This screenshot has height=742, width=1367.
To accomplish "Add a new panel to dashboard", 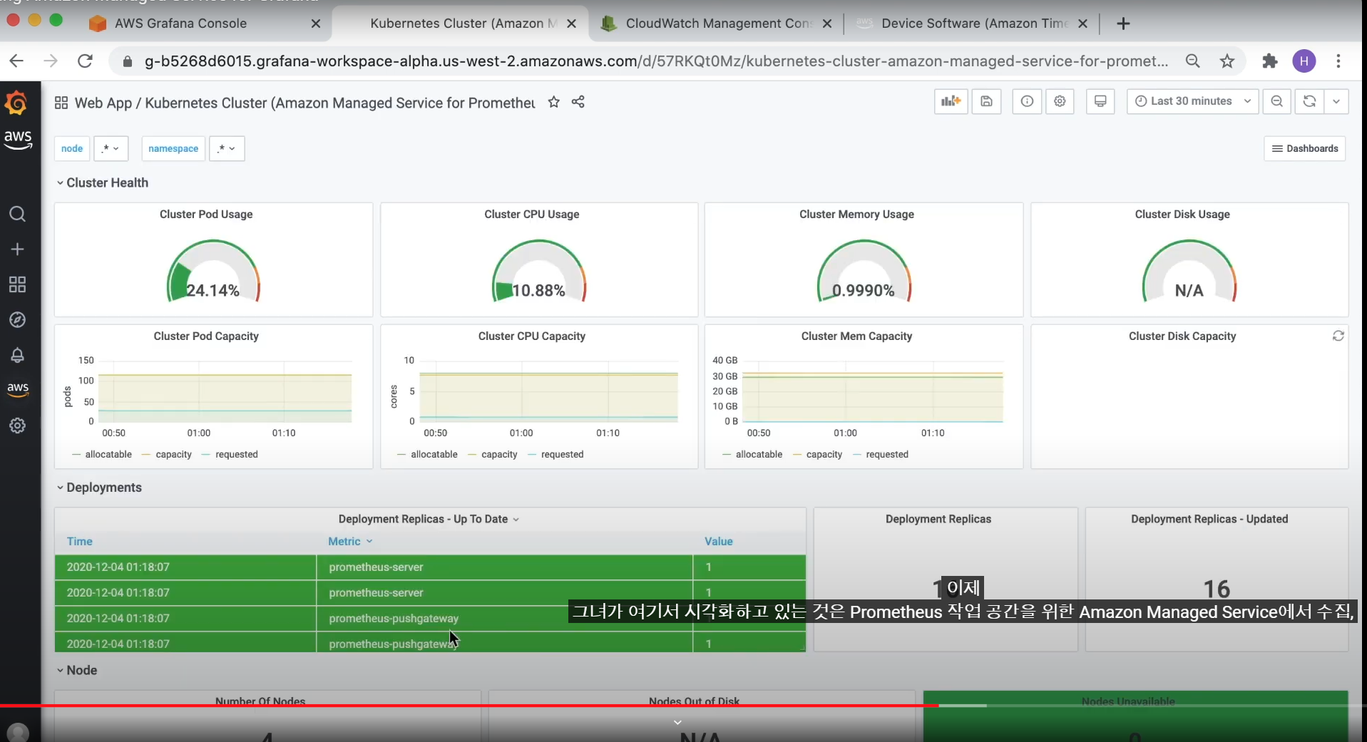I will tap(951, 101).
